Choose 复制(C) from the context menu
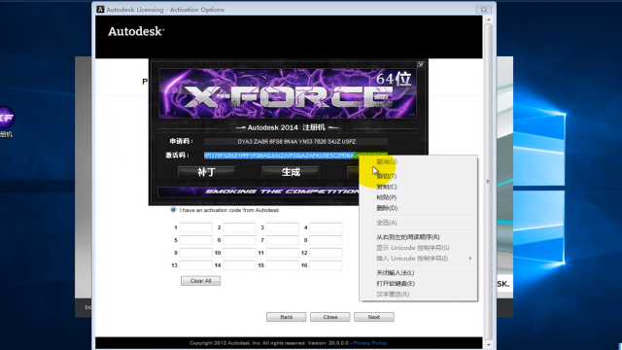Image resolution: width=622 pixels, height=350 pixels. (x=387, y=187)
